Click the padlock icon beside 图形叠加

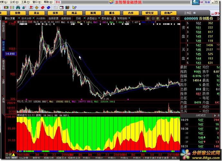114,18
